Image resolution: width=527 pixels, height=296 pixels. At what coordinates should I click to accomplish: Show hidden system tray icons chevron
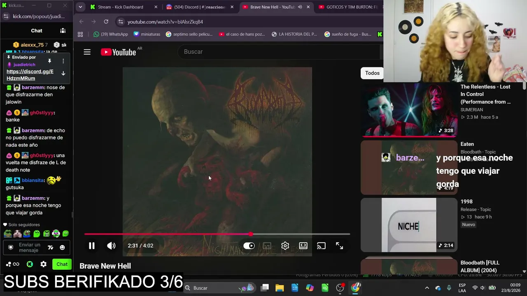coord(427,288)
